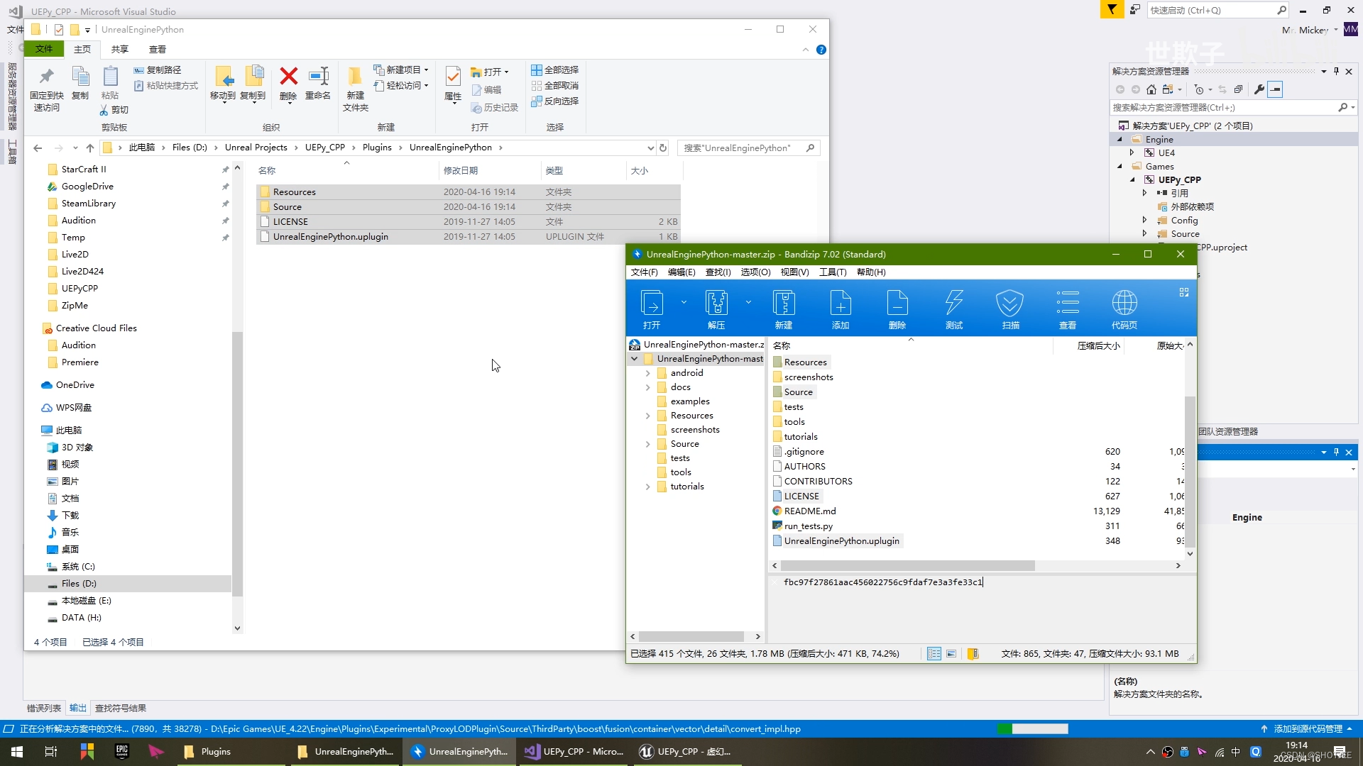Expand the UE4 project node in Solution Explorer
This screenshot has height=766, width=1363.
click(1132, 152)
